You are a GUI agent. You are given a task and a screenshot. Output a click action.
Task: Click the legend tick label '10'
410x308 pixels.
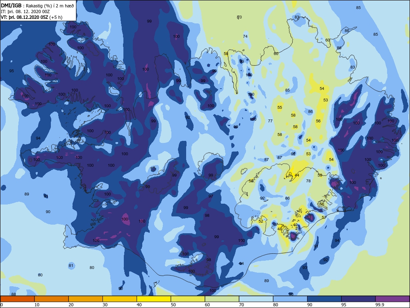37,305
